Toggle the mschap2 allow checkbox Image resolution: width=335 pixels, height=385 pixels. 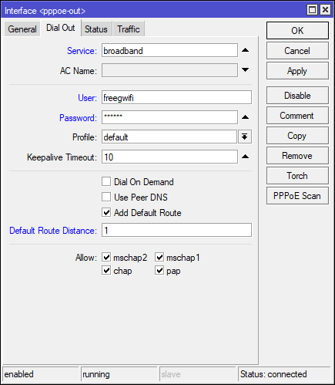click(x=106, y=257)
